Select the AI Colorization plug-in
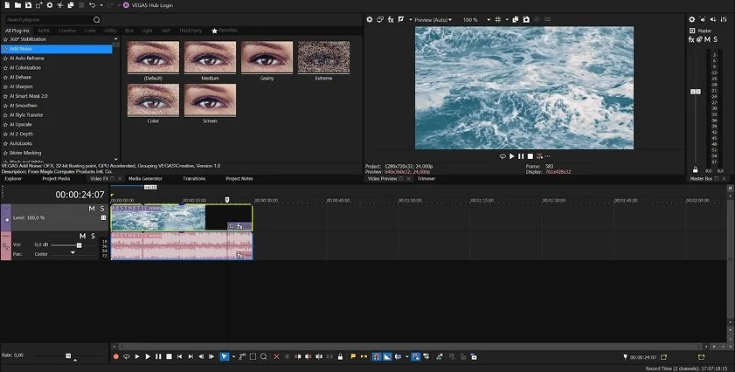The width and height of the screenshot is (735, 372). (25, 67)
